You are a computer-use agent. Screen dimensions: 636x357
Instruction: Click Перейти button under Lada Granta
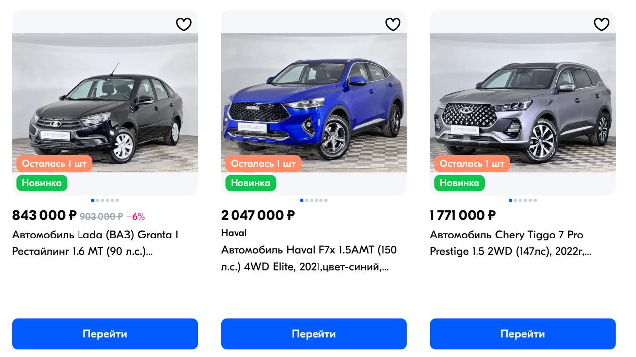pyautogui.click(x=105, y=334)
